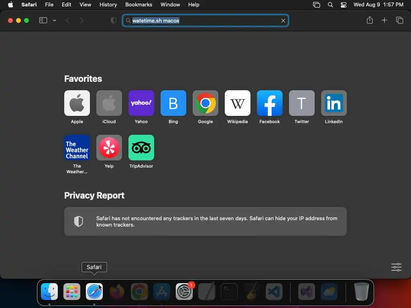
Task: Open the Share button
Action: [370, 20]
